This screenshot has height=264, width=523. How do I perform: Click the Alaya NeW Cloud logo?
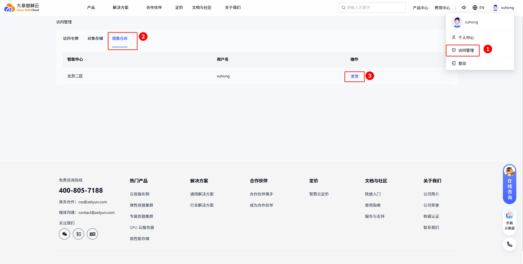21,8
